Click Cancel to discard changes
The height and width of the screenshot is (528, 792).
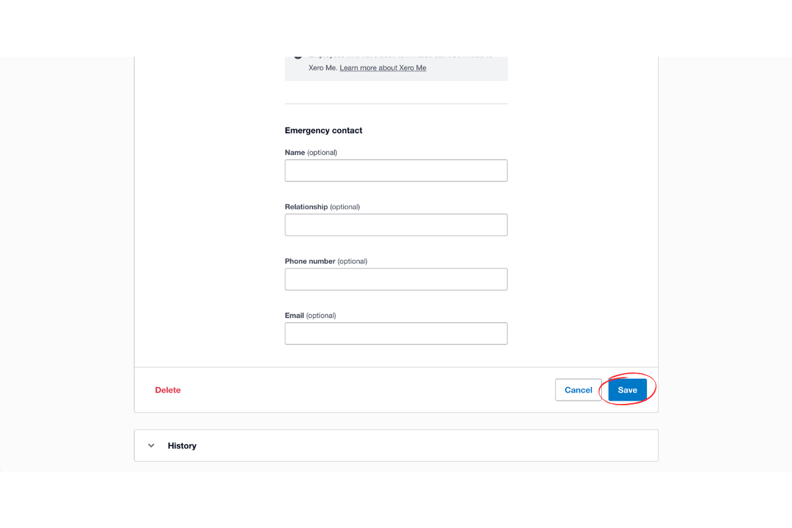click(x=578, y=389)
